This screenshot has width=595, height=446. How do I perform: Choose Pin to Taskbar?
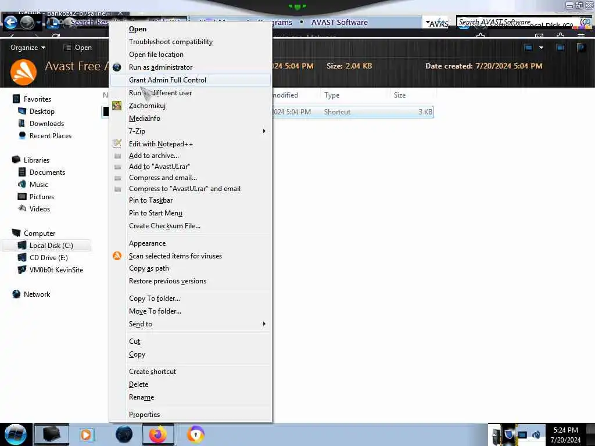pyautogui.click(x=150, y=200)
